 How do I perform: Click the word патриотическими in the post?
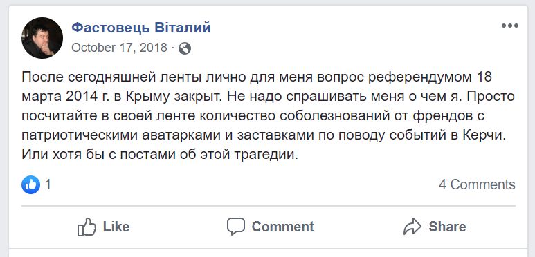pos(79,136)
